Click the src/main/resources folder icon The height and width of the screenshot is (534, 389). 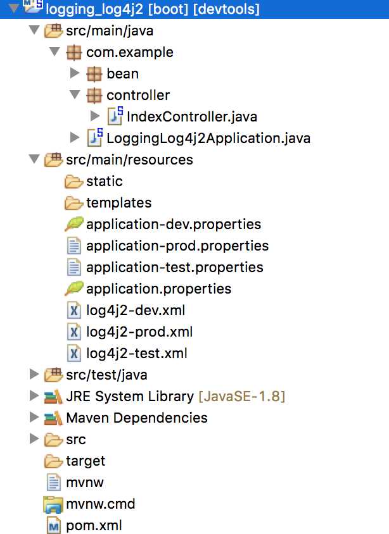point(53,159)
